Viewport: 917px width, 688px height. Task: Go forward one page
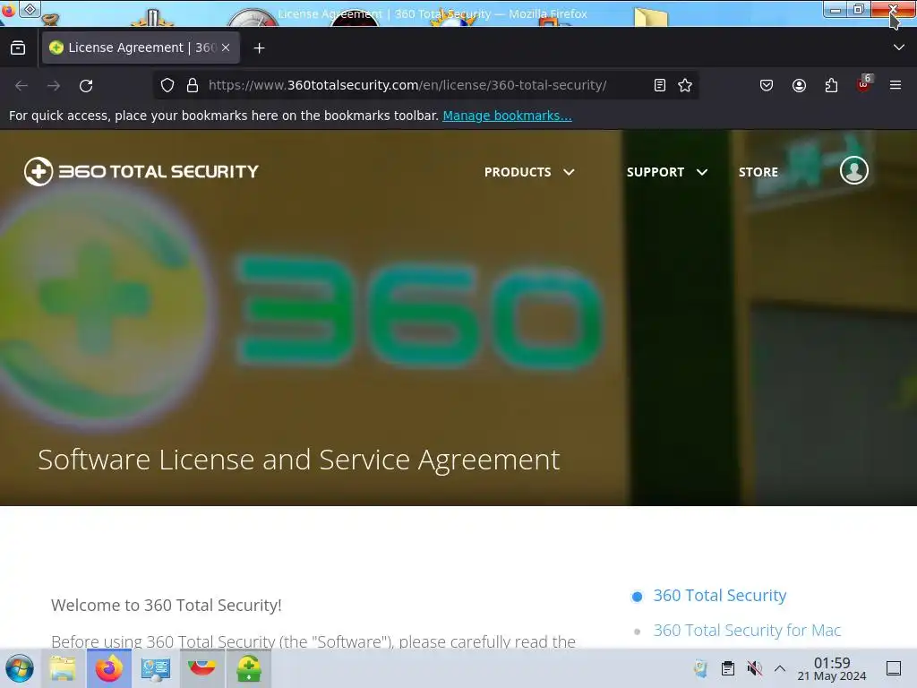(x=54, y=85)
